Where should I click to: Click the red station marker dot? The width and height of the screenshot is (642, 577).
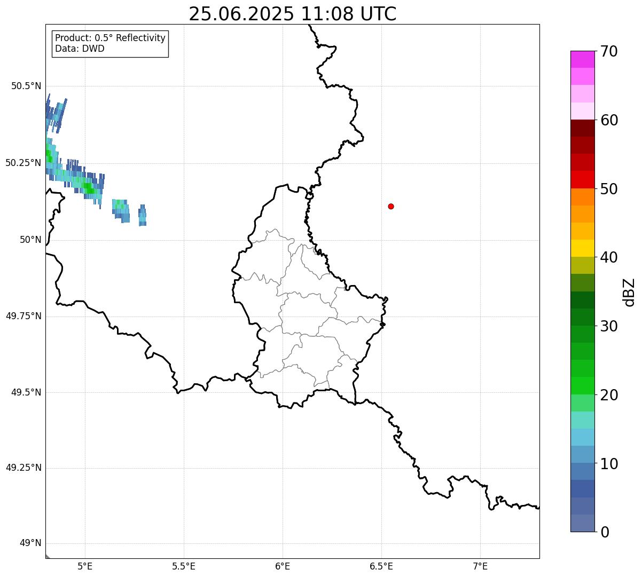point(391,206)
